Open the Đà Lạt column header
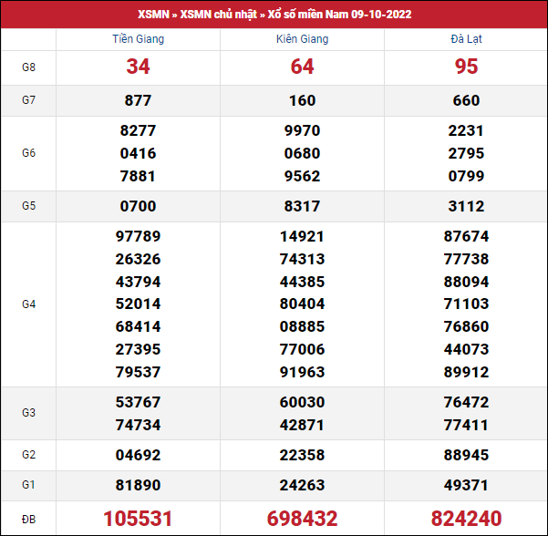The image size is (548, 536). [x=466, y=39]
